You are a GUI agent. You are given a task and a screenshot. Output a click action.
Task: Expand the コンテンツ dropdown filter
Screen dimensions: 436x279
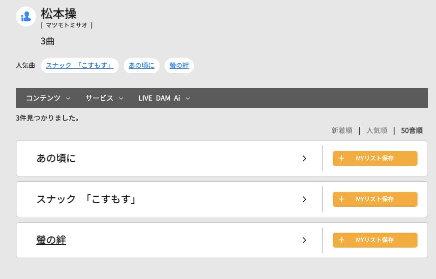point(48,98)
